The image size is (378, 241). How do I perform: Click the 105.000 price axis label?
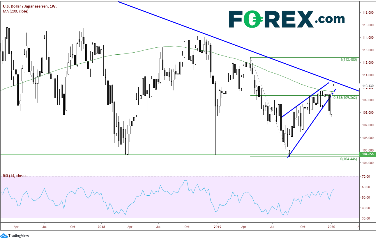pyautogui.click(x=368, y=150)
